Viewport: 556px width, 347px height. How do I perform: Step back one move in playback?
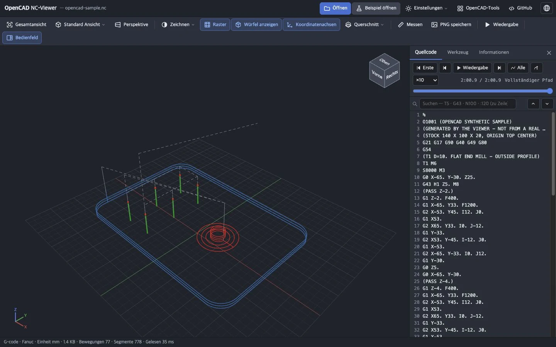[445, 68]
